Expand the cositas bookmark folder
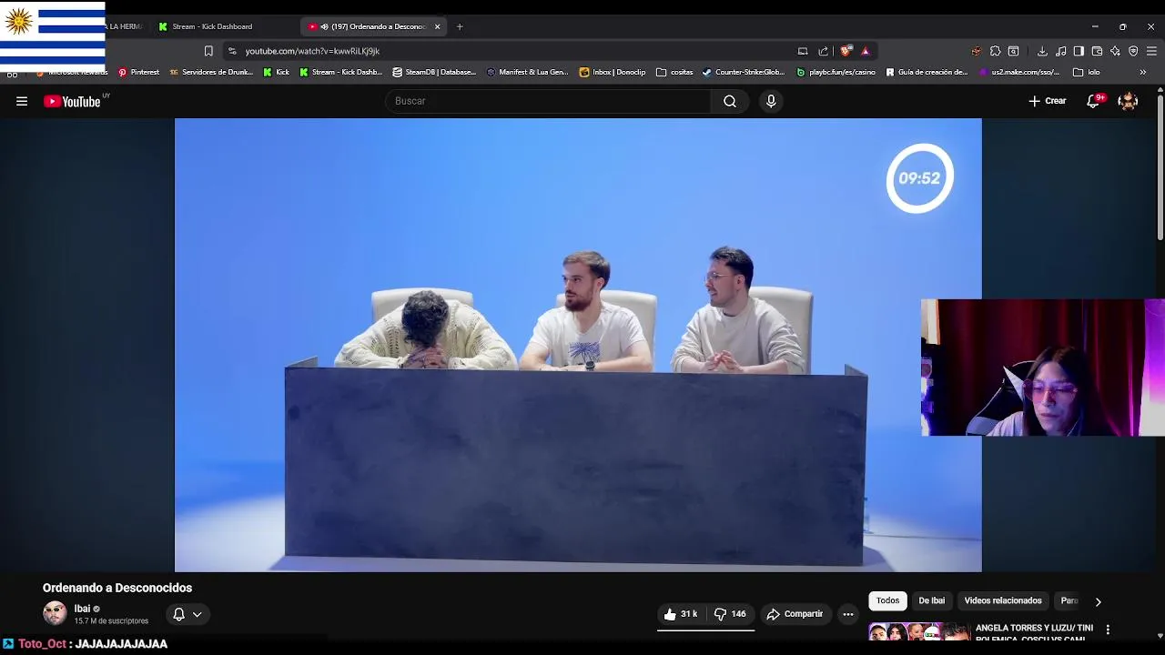 pyautogui.click(x=674, y=72)
